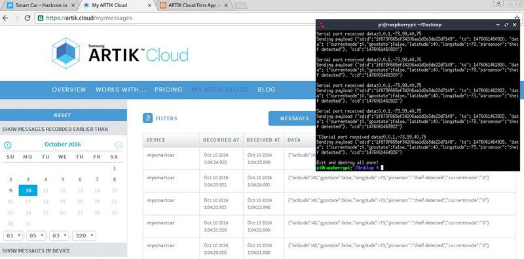Click the browser back arrow
This screenshot has width=524, height=259.
tap(5, 18)
